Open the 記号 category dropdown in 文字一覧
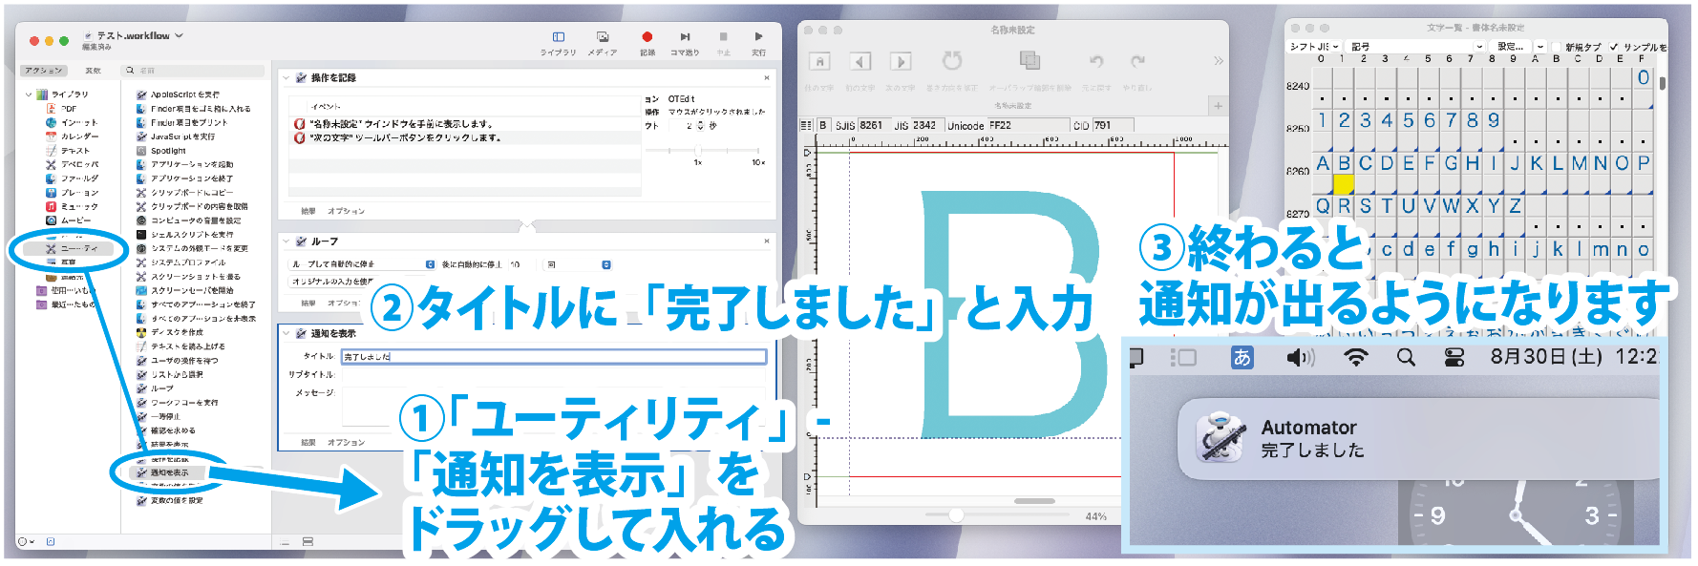Viewport: 1698px width, 566px height. [x=1416, y=46]
